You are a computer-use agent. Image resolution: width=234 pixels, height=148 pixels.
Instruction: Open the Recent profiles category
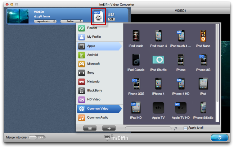point(100,28)
